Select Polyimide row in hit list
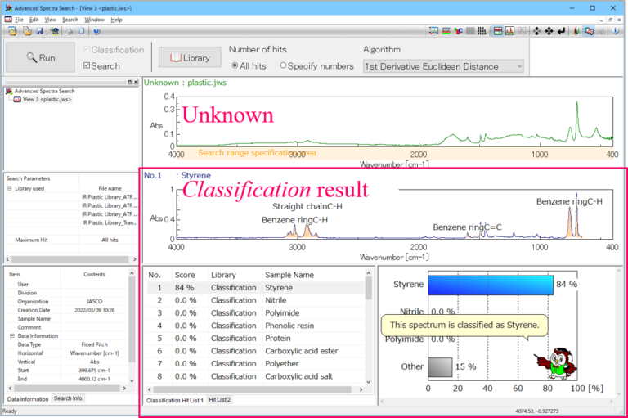The image size is (628, 418). pyautogui.click(x=255, y=313)
